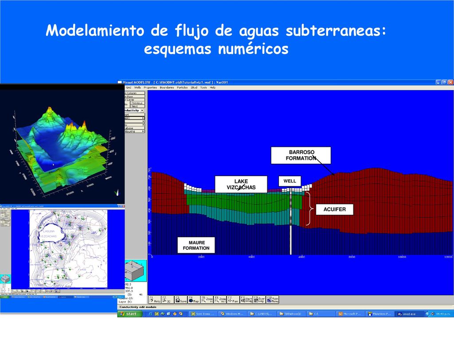The image size is (454, 340).
Task: Click the F3 Save button
Action: tap(181, 300)
